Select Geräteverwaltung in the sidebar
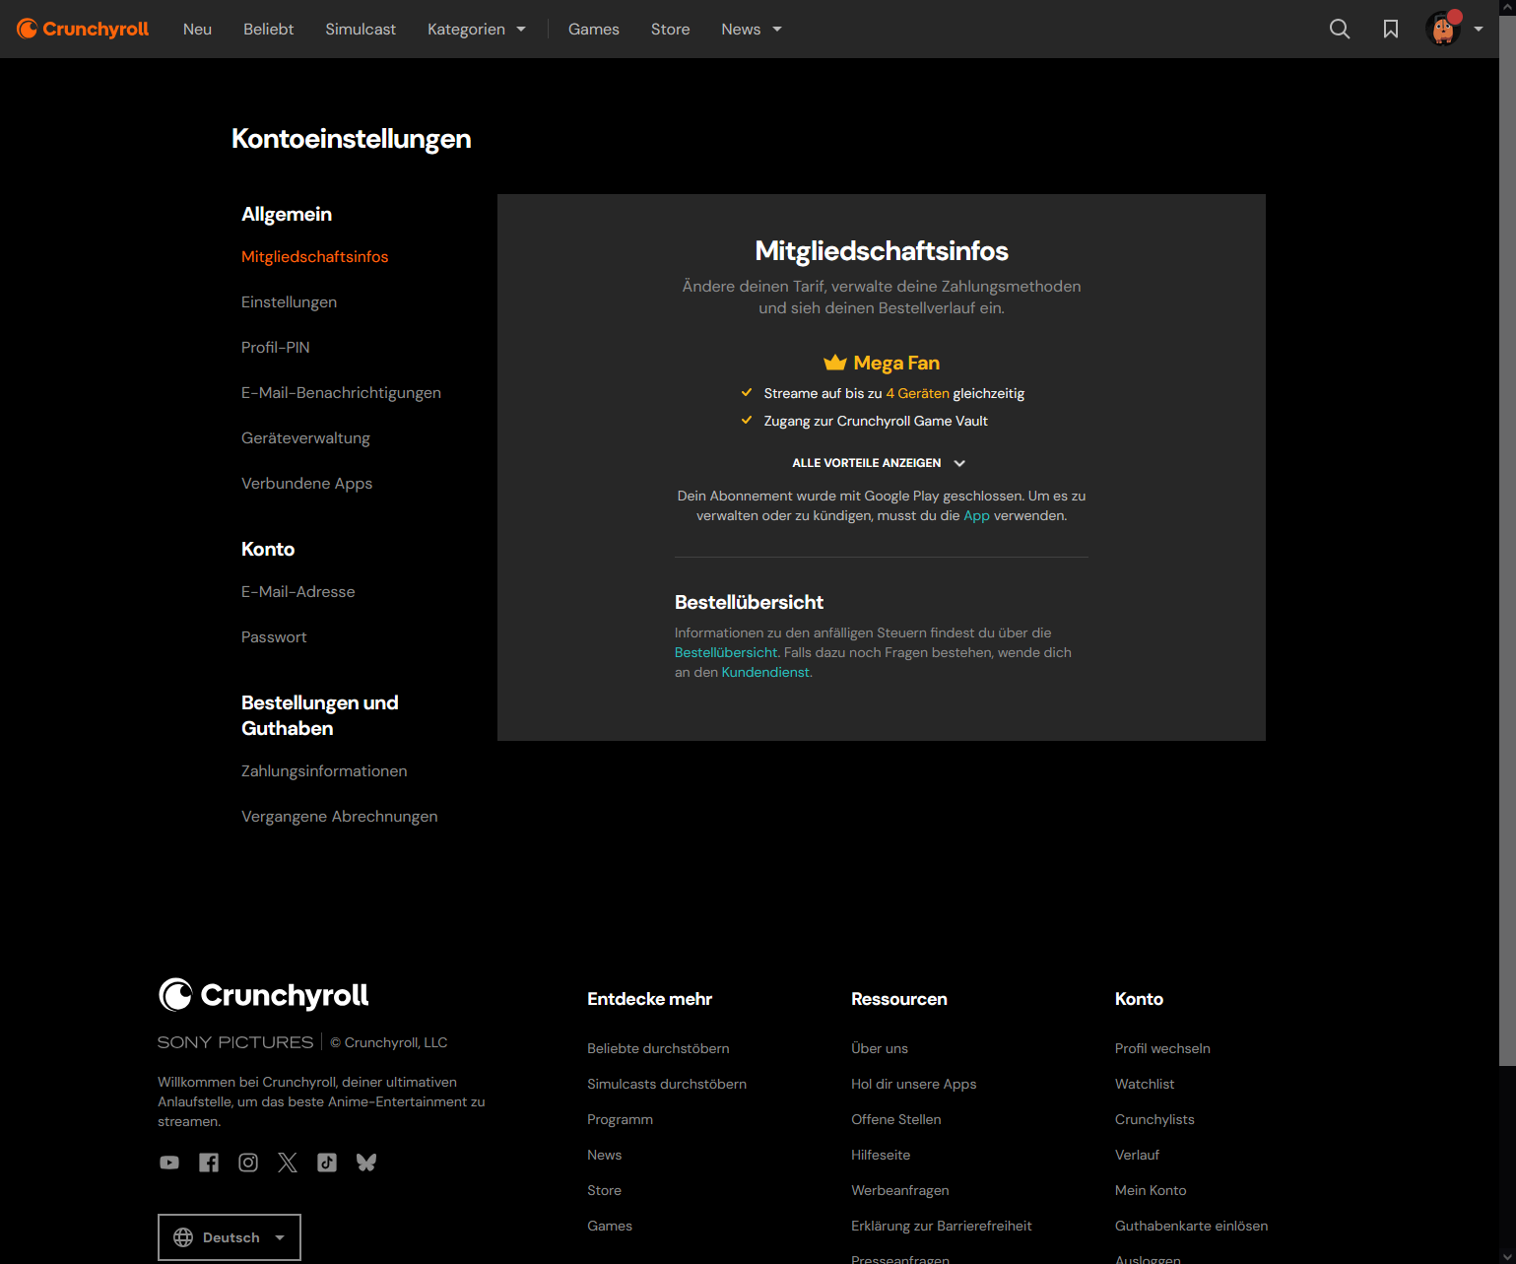Image resolution: width=1516 pixels, height=1264 pixels. (x=305, y=437)
